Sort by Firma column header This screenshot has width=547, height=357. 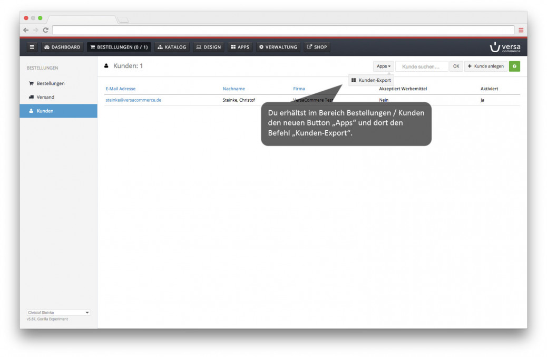(299, 89)
